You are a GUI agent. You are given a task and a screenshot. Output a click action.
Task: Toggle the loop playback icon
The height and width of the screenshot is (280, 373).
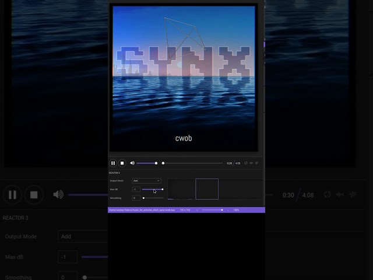pyautogui.click(x=246, y=163)
